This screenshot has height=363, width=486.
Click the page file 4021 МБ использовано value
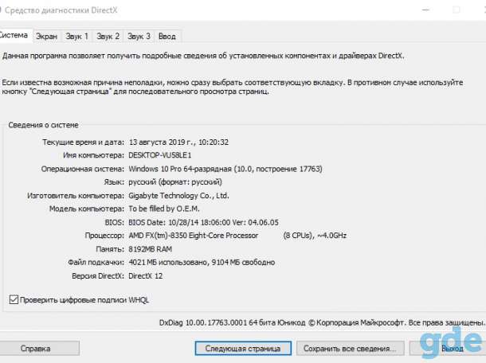(202, 263)
